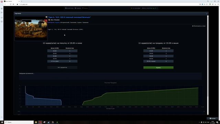Open the blue Tiger E '512' item title link
220x124 pixels.
[x=69, y=17]
